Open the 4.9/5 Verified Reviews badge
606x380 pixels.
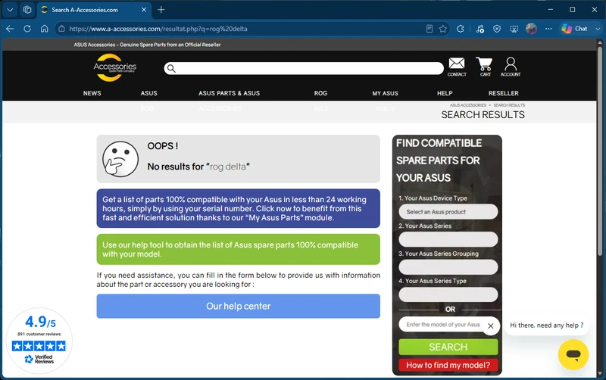(39, 341)
